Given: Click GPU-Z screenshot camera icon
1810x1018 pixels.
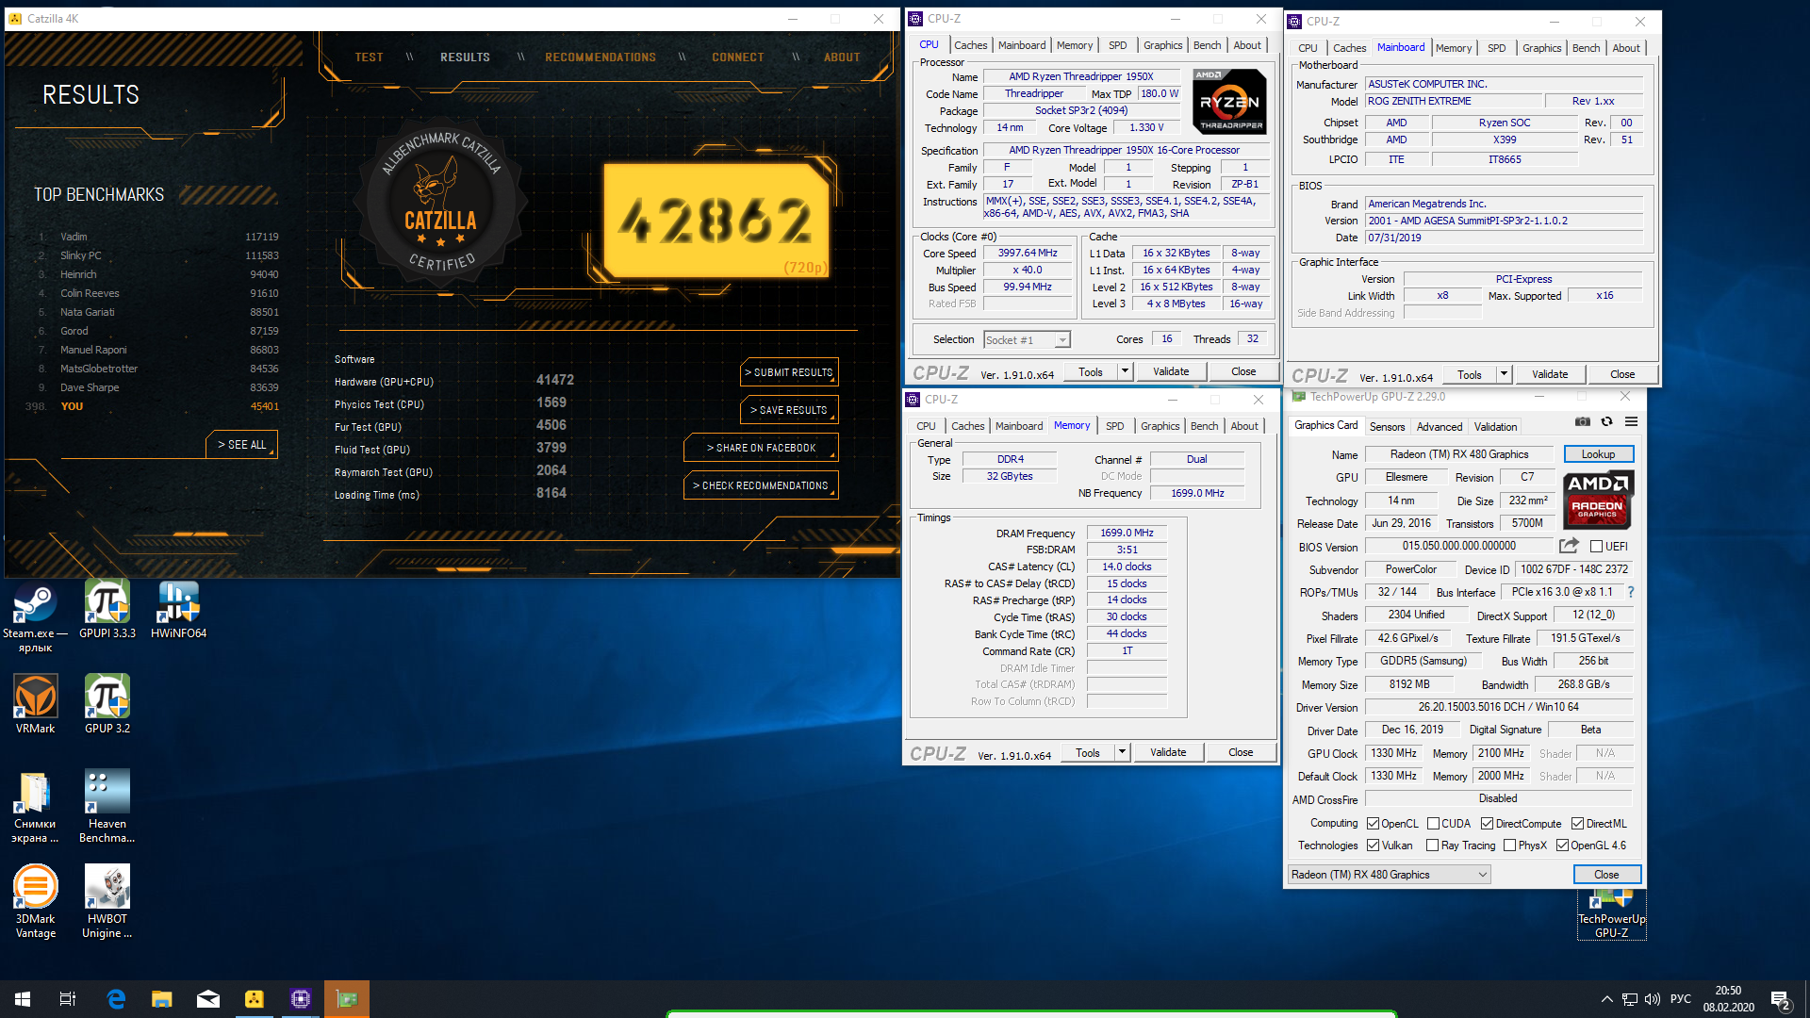Looking at the screenshot, I should point(1583,421).
